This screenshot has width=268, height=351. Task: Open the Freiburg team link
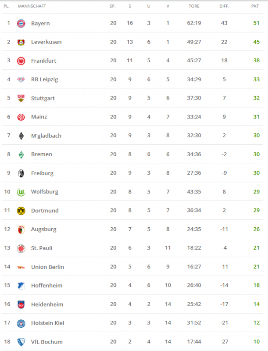(42, 173)
